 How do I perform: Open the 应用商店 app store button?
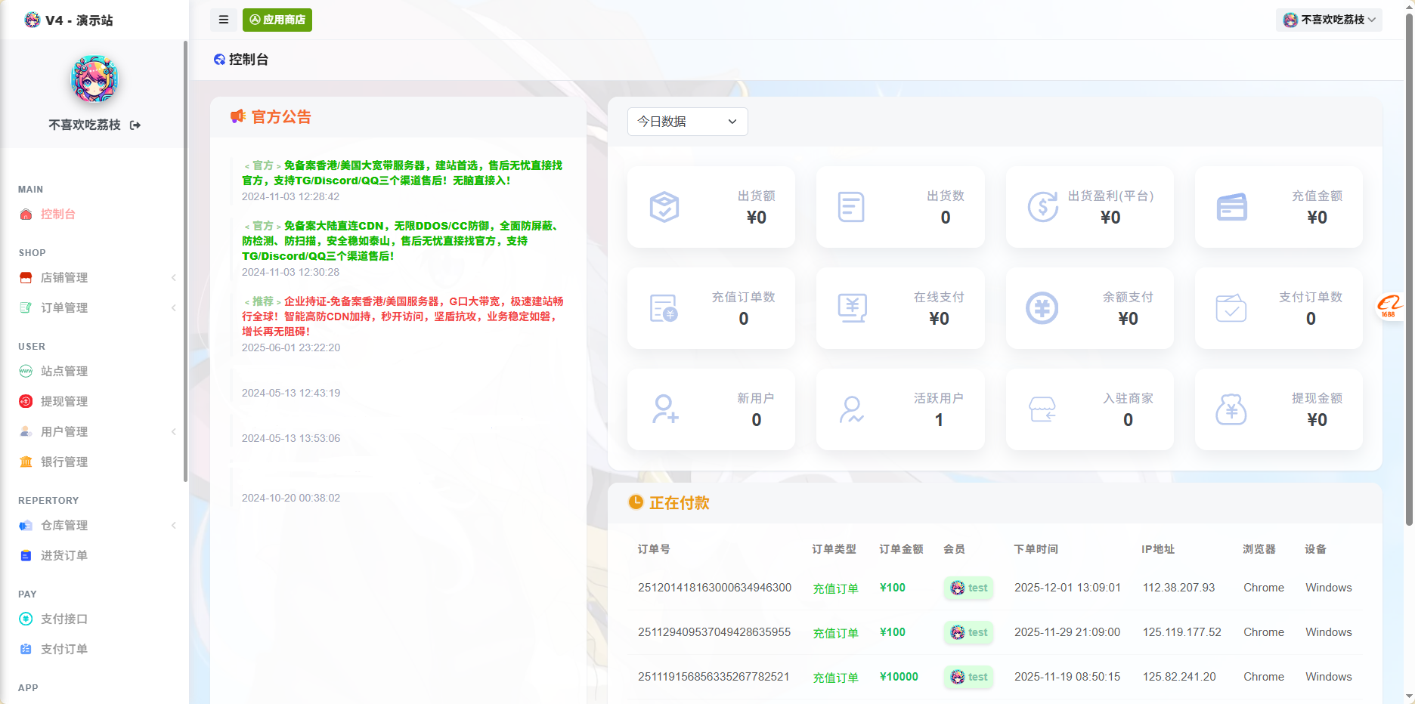pyautogui.click(x=277, y=20)
